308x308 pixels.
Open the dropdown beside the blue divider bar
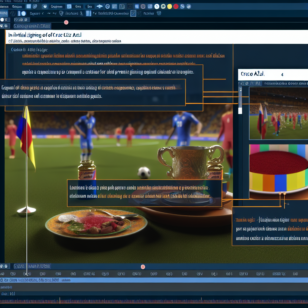(x=95, y=13)
